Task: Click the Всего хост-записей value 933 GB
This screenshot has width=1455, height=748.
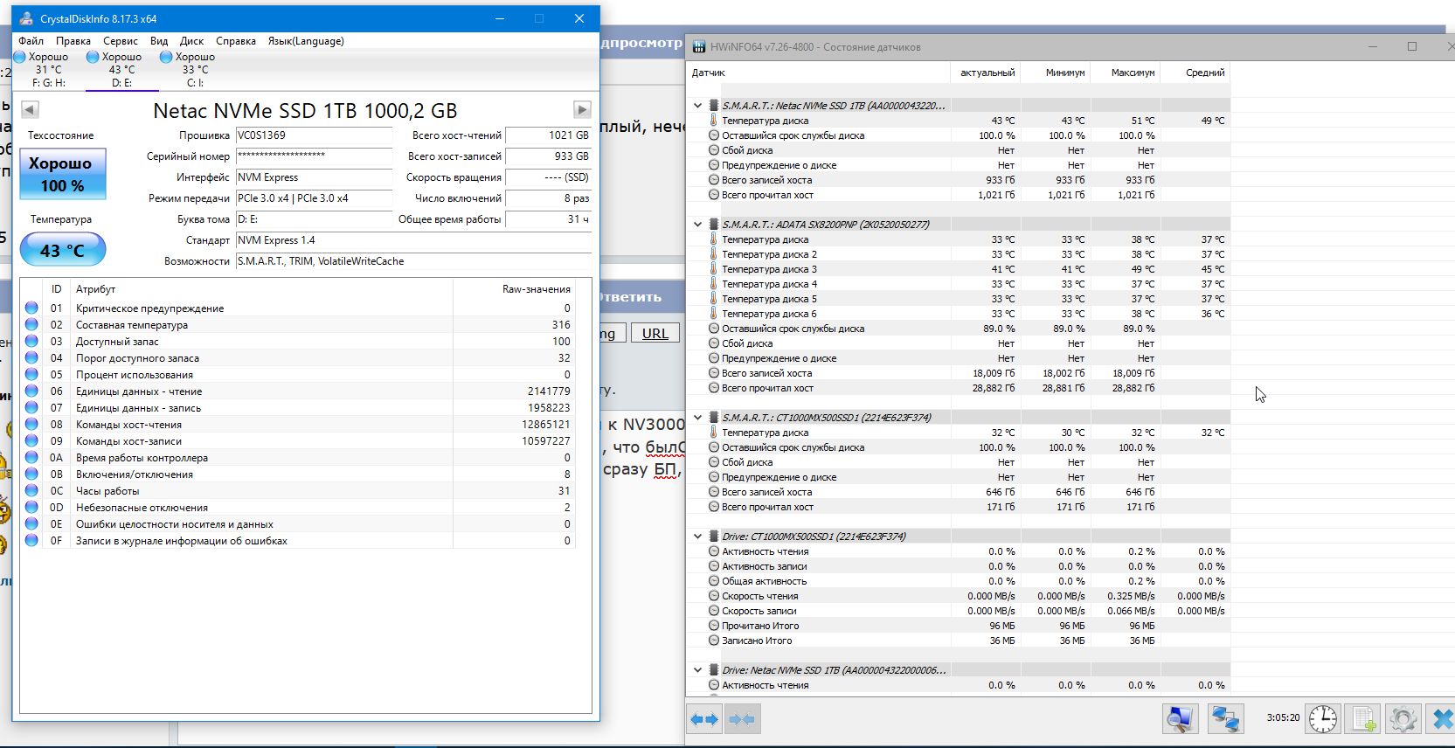Action: [x=549, y=156]
